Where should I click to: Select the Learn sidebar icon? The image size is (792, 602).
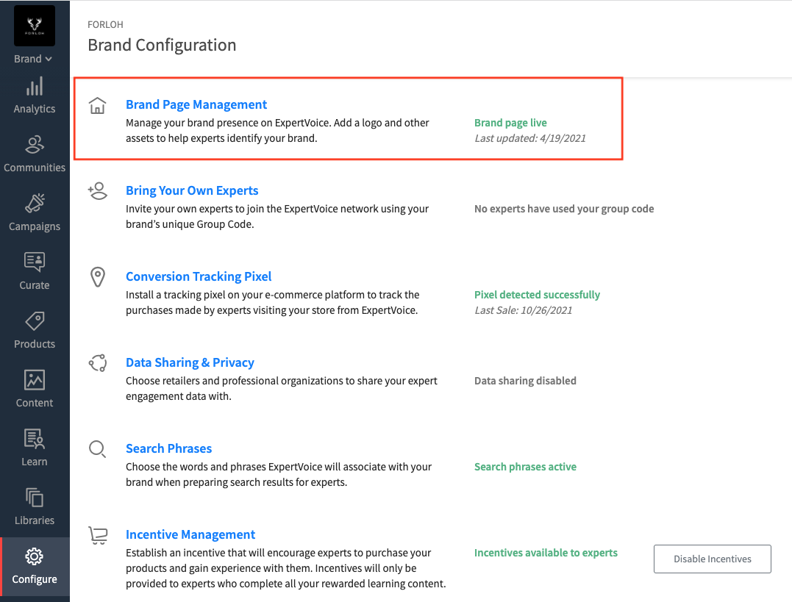(x=35, y=438)
